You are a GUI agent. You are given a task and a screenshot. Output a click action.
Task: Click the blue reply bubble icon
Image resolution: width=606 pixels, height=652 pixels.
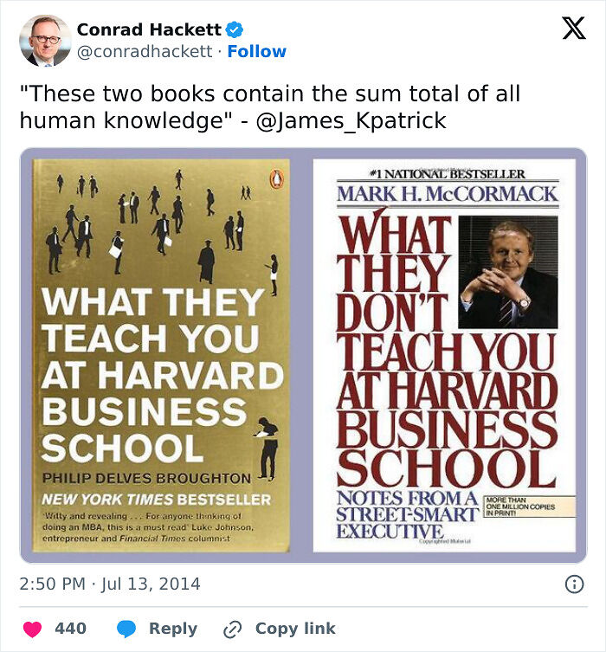click(126, 629)
